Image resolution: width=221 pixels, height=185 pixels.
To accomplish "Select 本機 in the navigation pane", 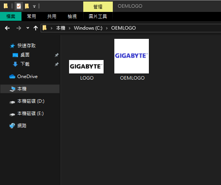I will pyautogui.click(x=22, y=89).
